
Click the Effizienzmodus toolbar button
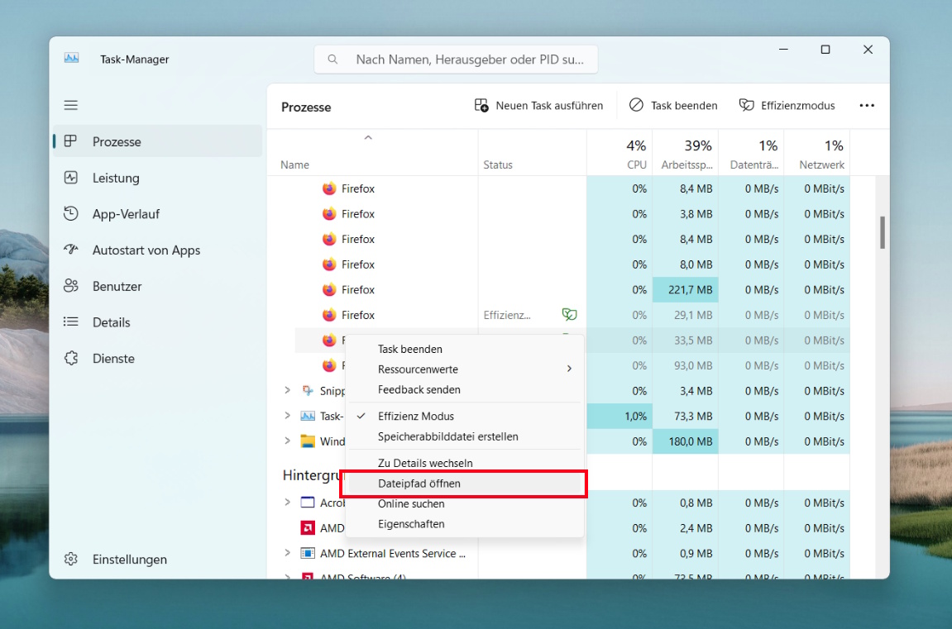pos(787,106)
